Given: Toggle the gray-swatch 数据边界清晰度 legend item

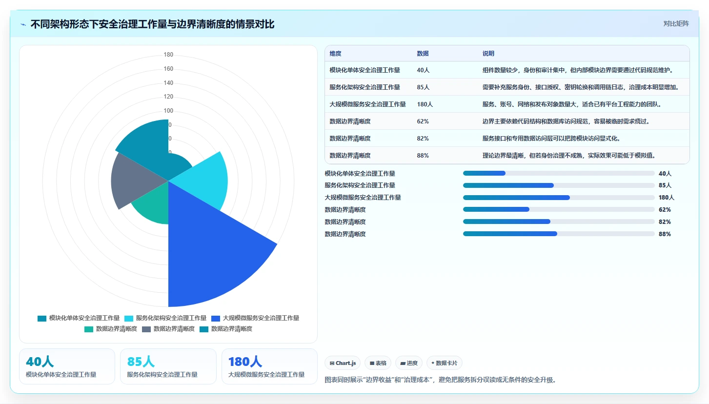Looking at the screenshot, I should coord(168,329).
